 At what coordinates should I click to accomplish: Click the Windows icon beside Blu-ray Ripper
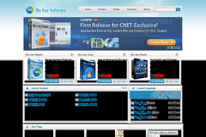tap(72, 54)
